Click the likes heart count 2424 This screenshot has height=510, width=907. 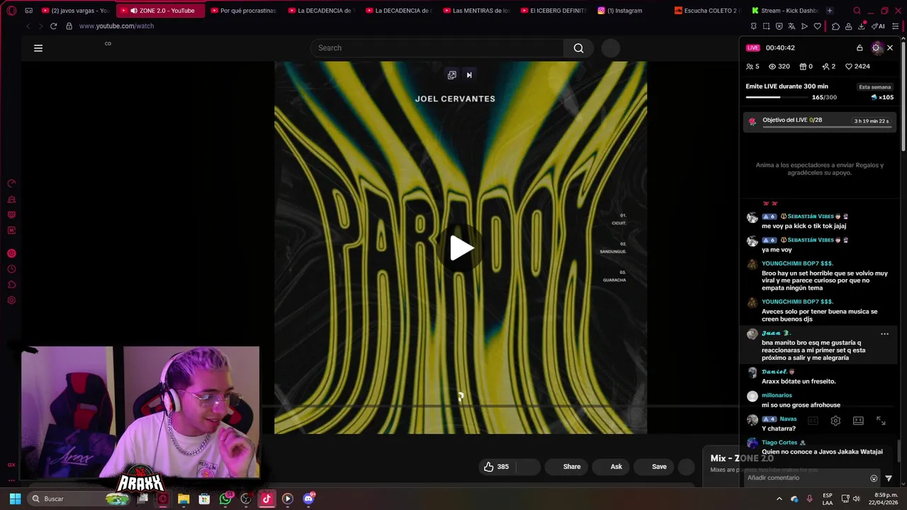click(x=857, y=67)
